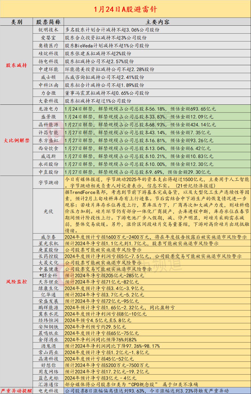Click the title '1月24日A股避雷针'
Image resolution: width=251 pixels, height=394 pixels.
[x=126, y=9]
